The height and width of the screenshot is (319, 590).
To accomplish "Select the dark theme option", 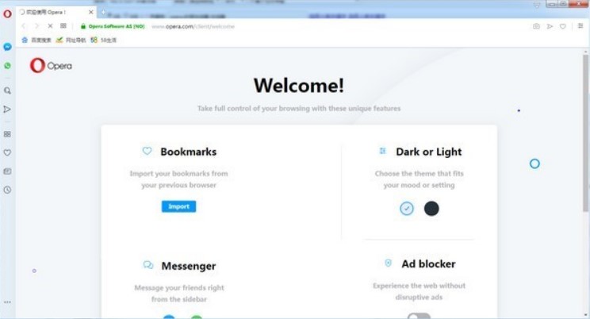I will (431, 208).
